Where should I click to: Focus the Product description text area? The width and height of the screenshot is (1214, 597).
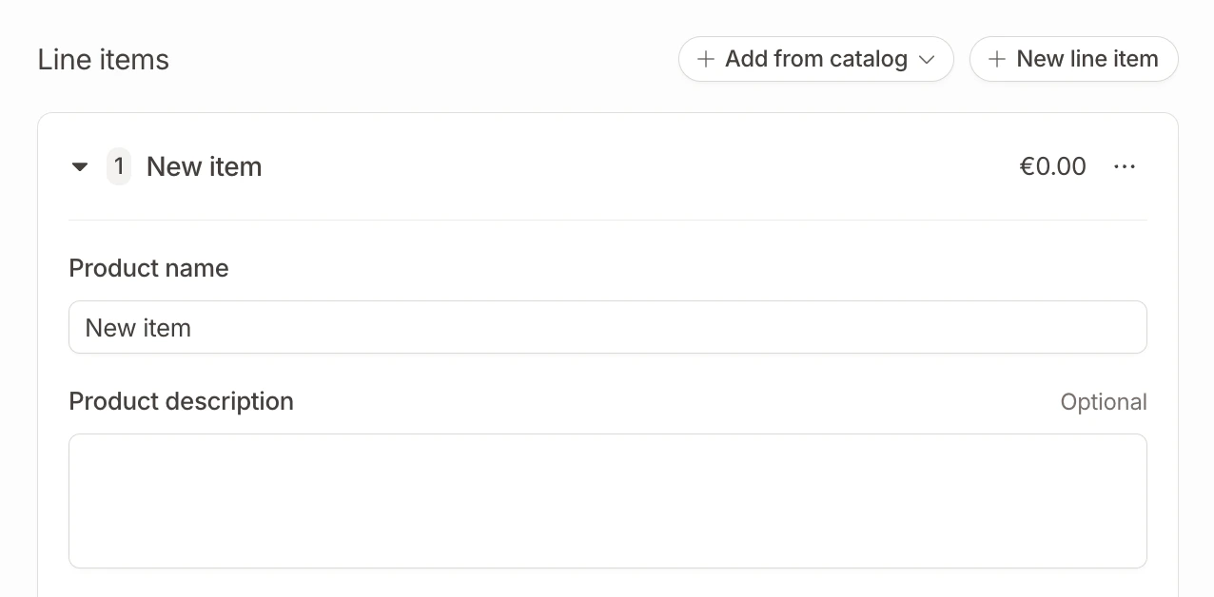[x=607, y=501]
